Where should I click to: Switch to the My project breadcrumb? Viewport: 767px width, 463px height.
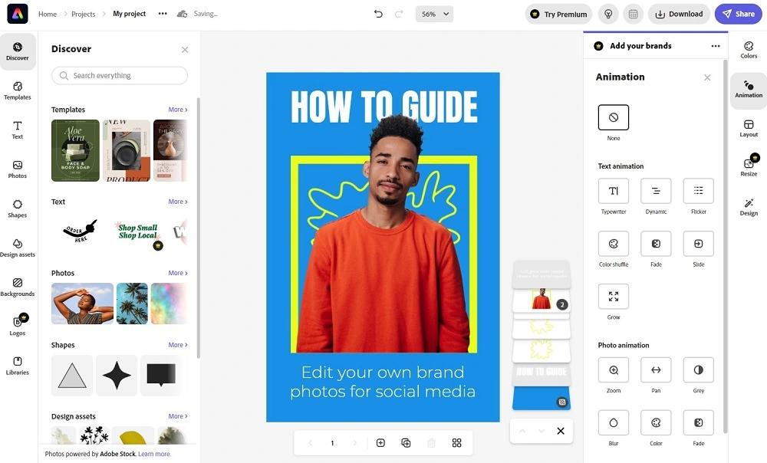[128, 13]
